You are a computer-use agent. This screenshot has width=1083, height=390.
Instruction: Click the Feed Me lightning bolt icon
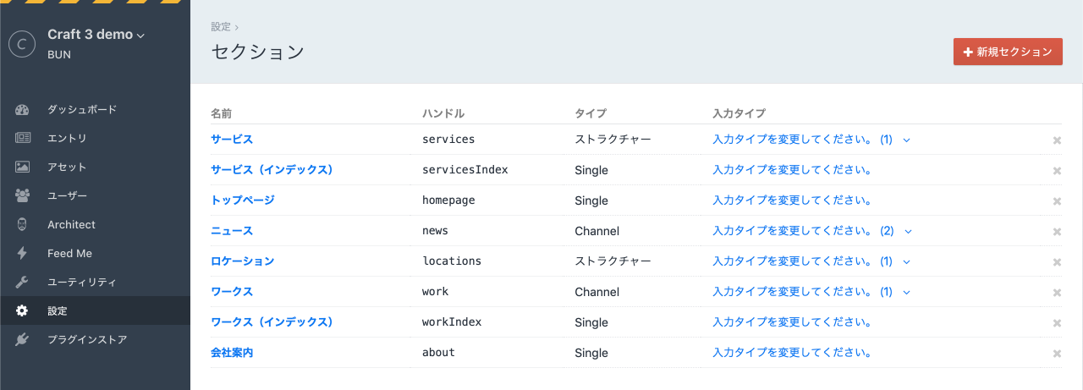(23, 254)
